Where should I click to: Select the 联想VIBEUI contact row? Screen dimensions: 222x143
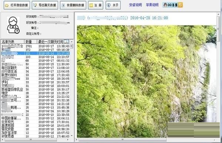[x=36, y=75]
